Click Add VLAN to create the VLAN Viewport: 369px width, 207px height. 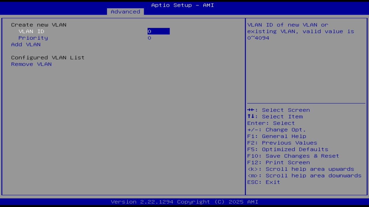26,44
